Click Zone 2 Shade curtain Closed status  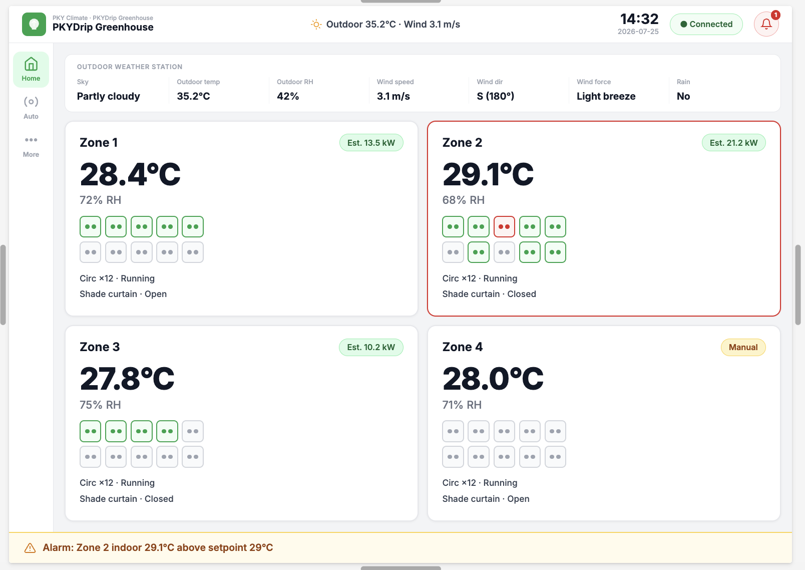pyautogui.click(x=489, y=294)
